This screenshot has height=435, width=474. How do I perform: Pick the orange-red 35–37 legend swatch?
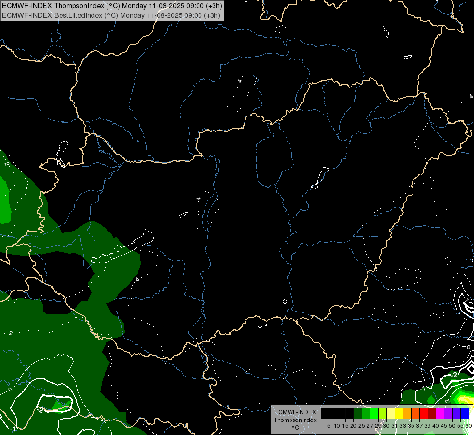pyautogui.click(x=415, y=414)
